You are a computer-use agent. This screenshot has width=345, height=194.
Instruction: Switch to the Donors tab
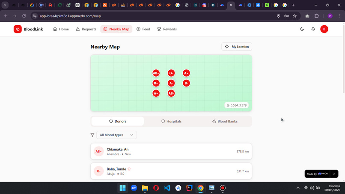118,121
